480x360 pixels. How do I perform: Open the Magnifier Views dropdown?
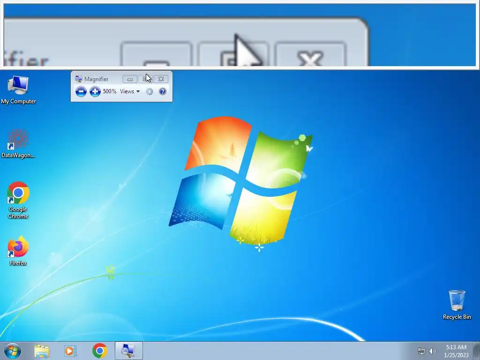pos(130,91)
